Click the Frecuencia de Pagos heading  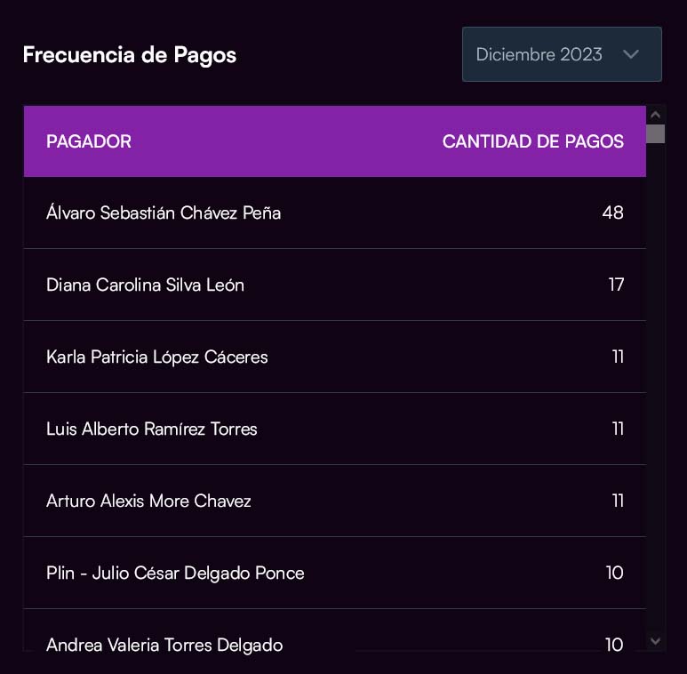[130, 55]
